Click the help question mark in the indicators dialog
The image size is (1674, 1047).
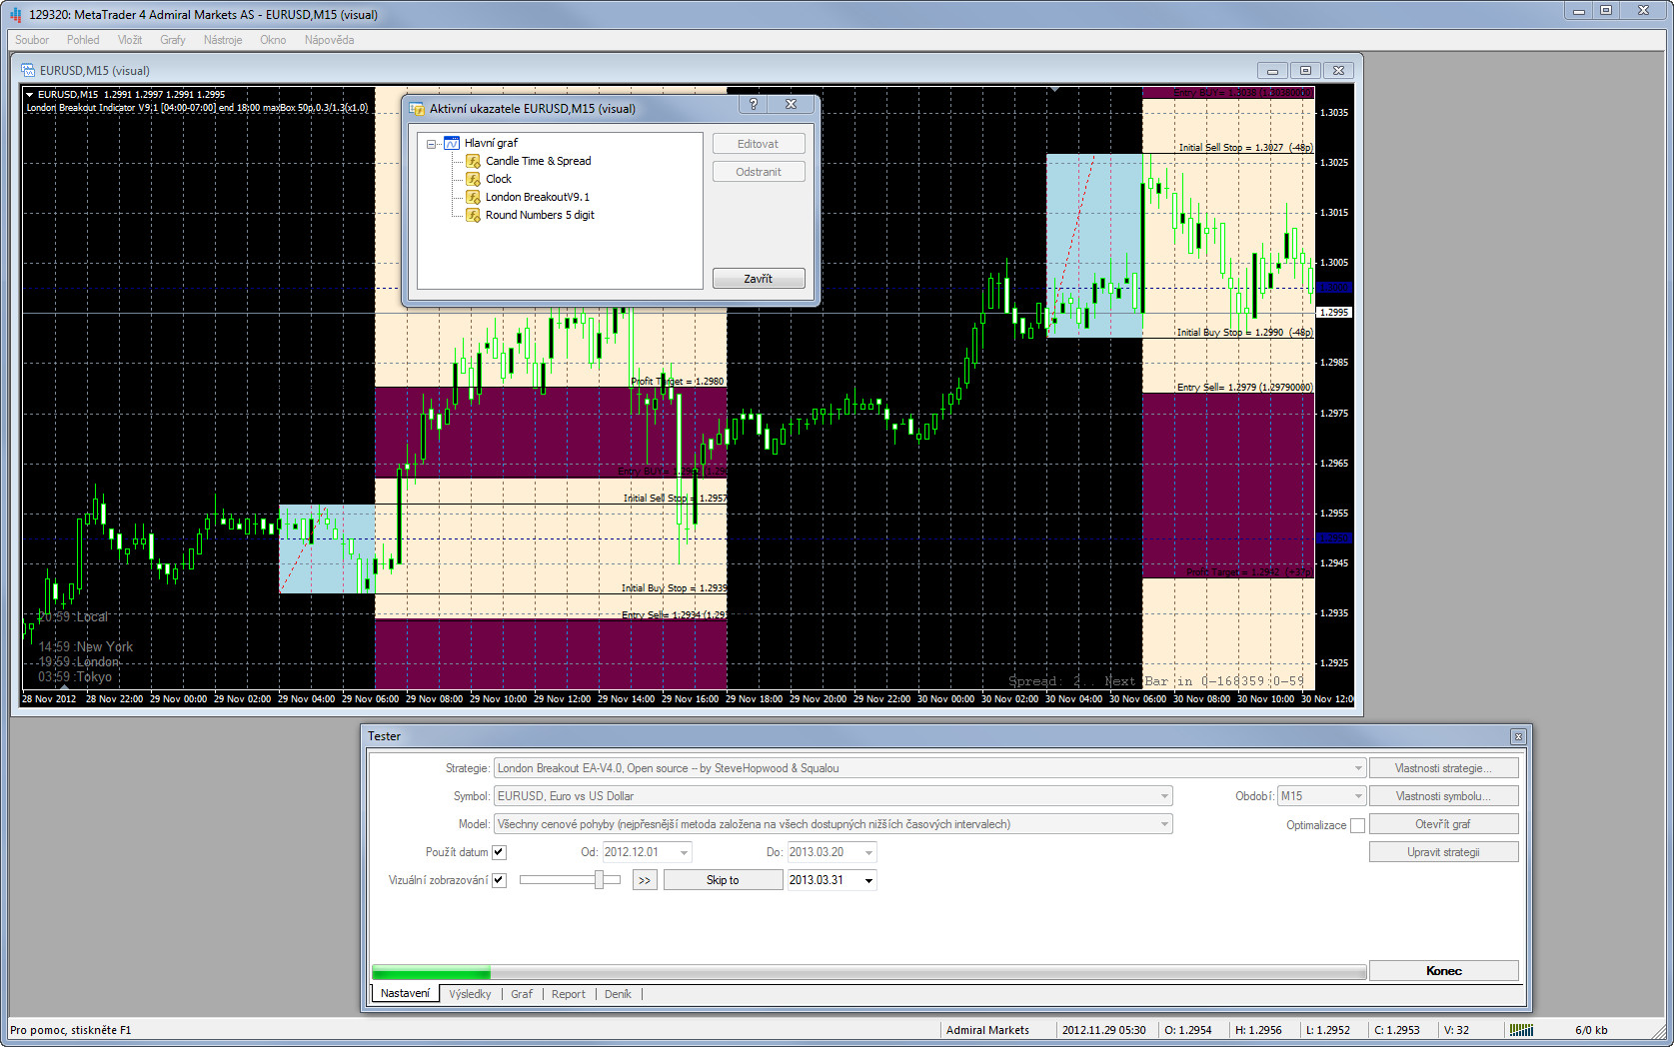(754, 105)
